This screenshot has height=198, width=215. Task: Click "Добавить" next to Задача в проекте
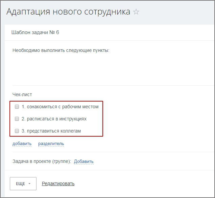pos(83,162)
